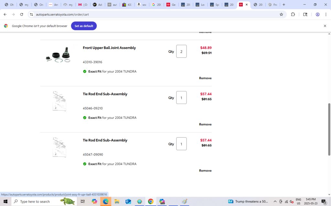Image resolution: width=331 pixels, height=206 pixels.
Task: Edit quantity for tie rod 45047-09090
Action: 181,144
